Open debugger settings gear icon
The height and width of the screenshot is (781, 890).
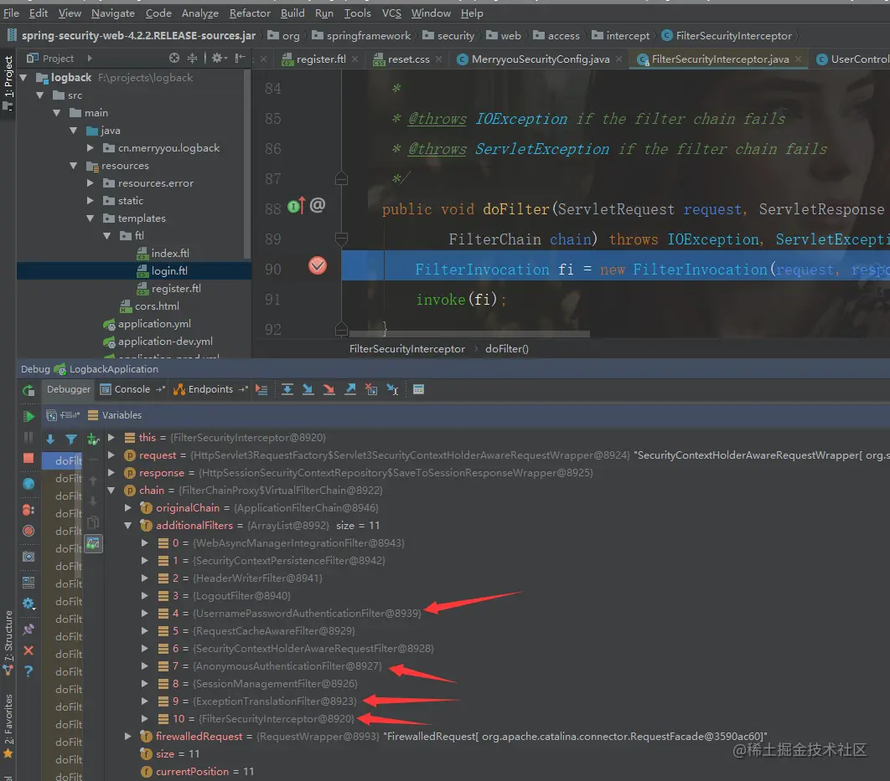[28, 603]
